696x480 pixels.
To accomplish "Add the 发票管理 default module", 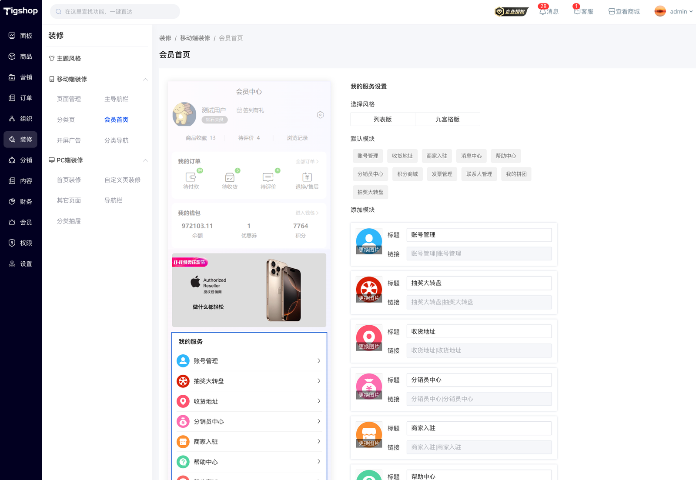I will tap(442, 174).
